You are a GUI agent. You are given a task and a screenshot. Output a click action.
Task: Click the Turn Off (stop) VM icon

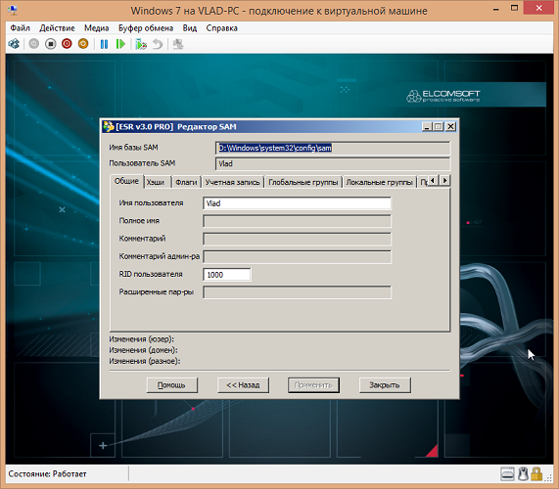click(x=51, y=44)
